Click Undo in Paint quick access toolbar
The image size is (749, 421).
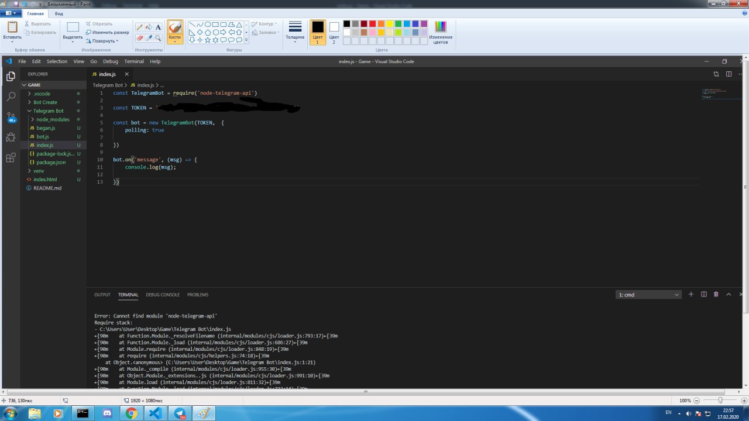point(25,4)
